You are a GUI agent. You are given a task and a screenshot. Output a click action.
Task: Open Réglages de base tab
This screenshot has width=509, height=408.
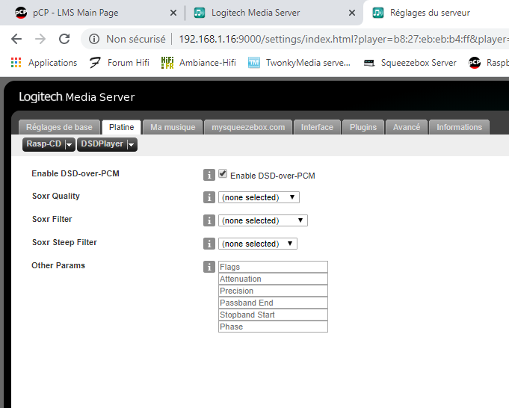point(59,127)
